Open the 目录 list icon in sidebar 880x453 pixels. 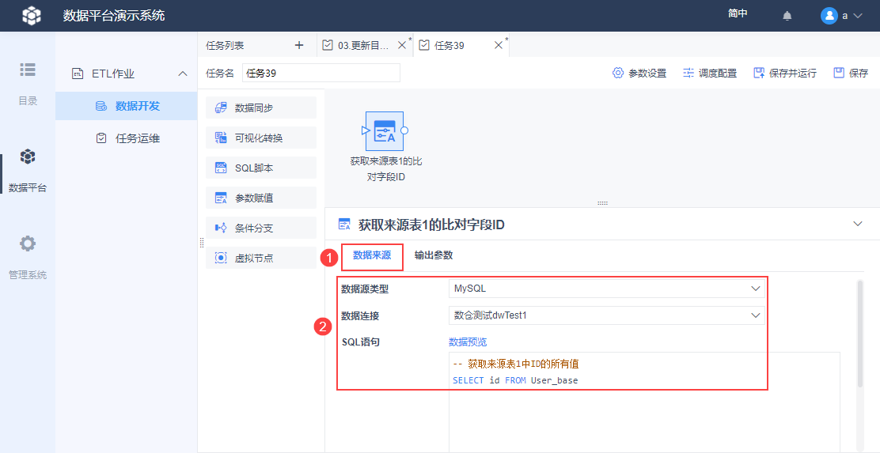[28, 70]
